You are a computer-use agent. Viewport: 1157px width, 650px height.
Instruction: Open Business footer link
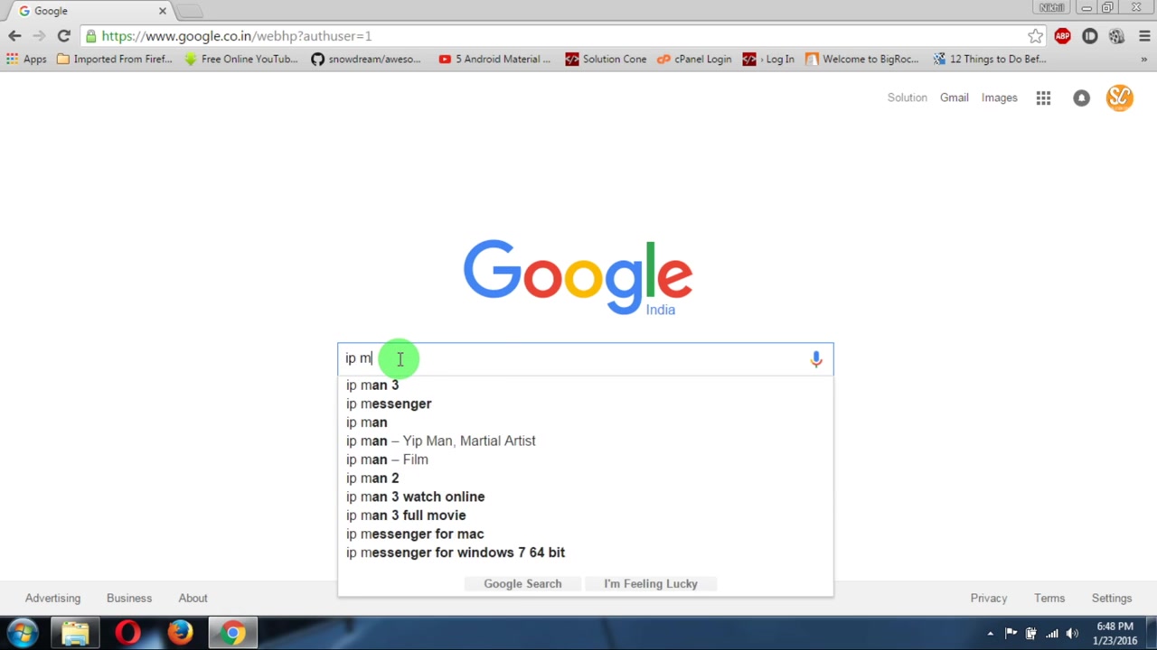coord(129,598)
